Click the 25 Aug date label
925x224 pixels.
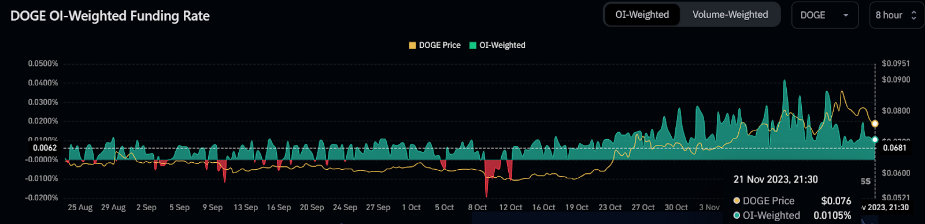(x=80, y=207)
